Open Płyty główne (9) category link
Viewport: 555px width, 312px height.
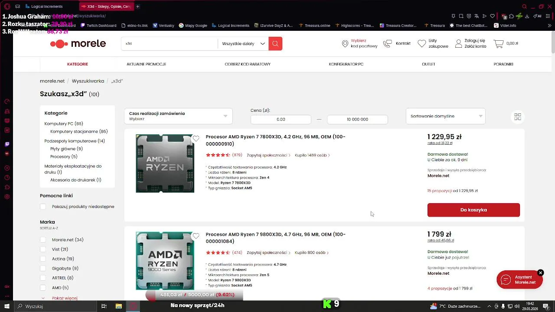pos(66,149)
